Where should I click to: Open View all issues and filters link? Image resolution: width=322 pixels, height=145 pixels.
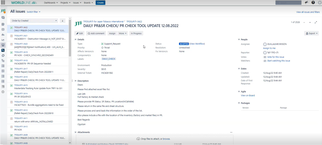click(308, 12)
